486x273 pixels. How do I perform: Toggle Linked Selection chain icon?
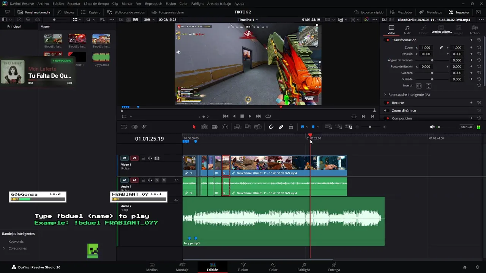point(281,127)
